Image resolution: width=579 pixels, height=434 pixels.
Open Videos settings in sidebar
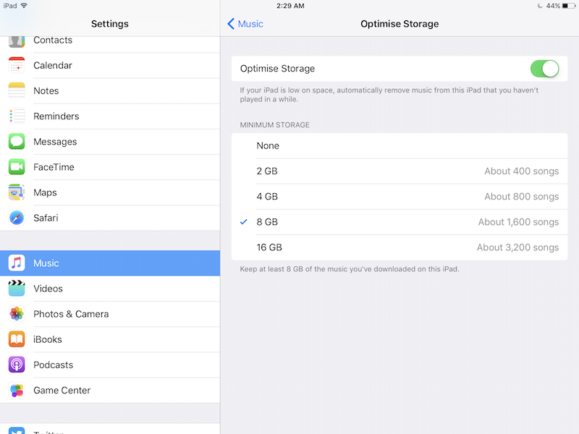tap(110, 289)
